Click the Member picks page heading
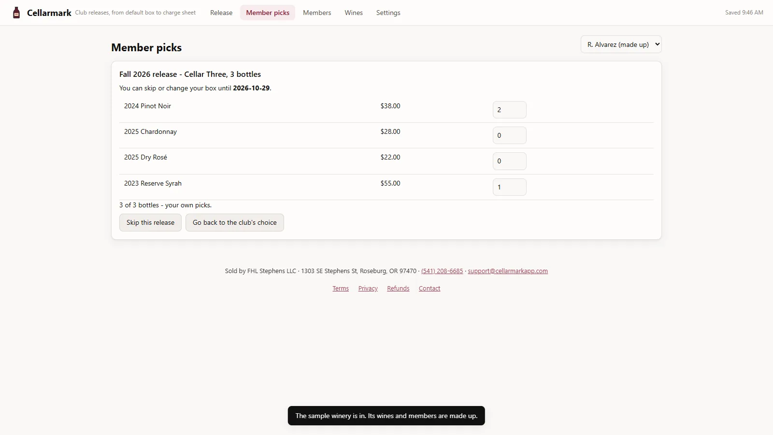Image resolution: width=773 pixels, height=435 pixels. 146,47
